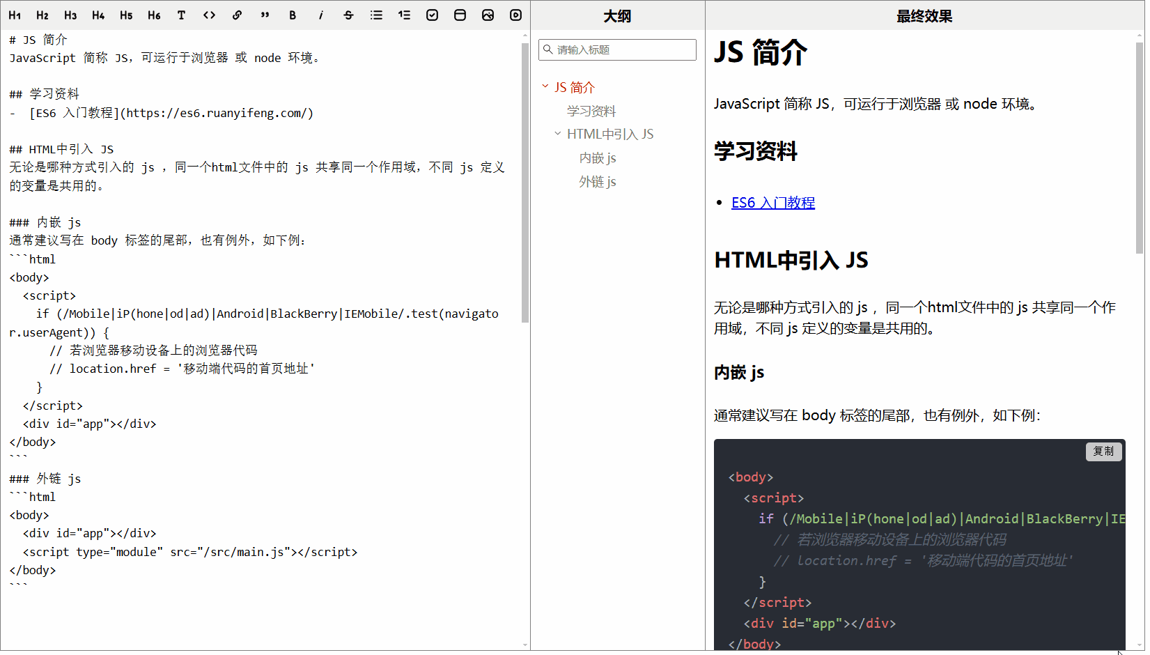
Task: Toggle strikethrough formatting
Action: (348, 15)
